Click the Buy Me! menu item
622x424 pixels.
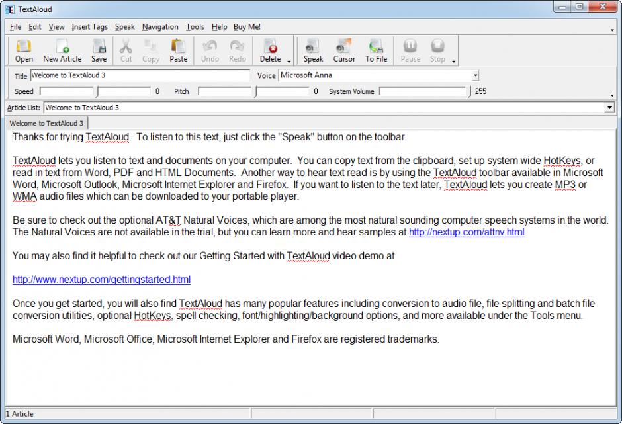(x=247, y=27)
